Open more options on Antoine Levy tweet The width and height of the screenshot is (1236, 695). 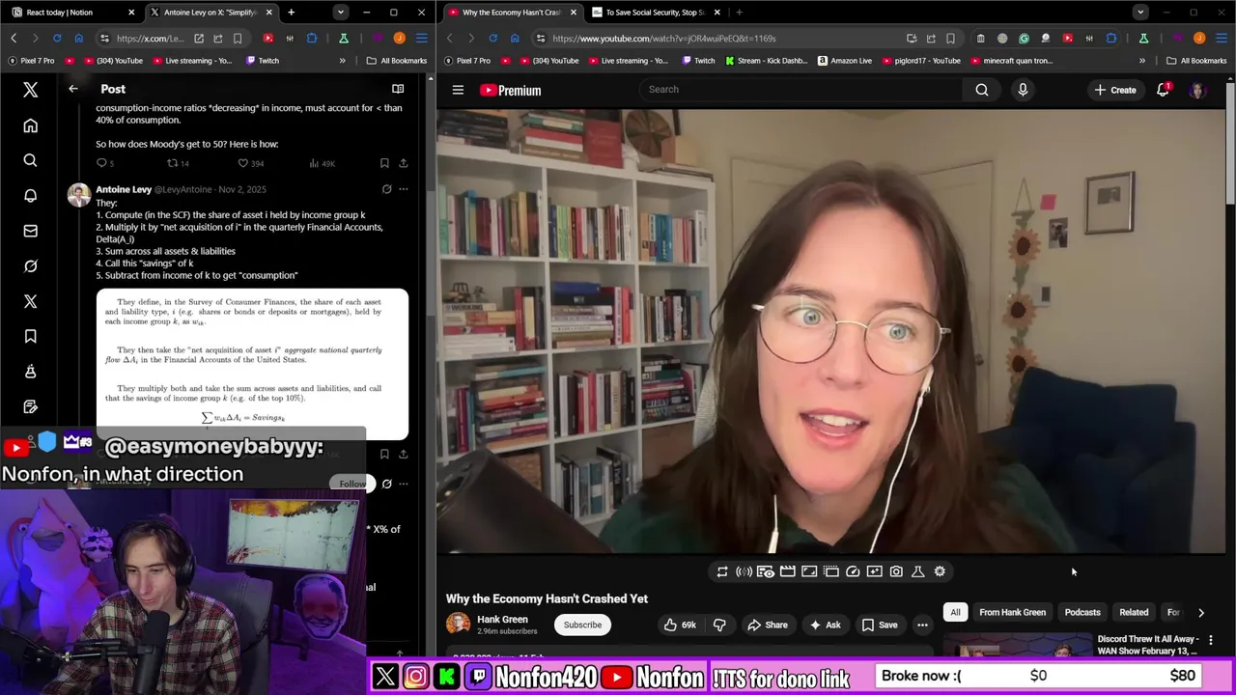(x=404, y=189)
